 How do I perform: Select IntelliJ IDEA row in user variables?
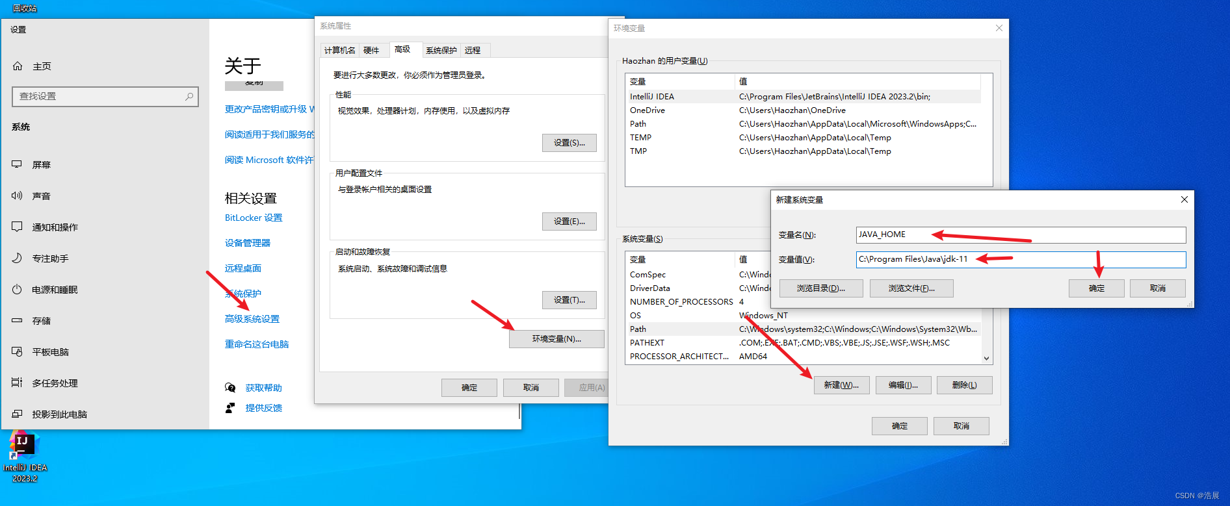pyautogui.click(x=803, y=97)
